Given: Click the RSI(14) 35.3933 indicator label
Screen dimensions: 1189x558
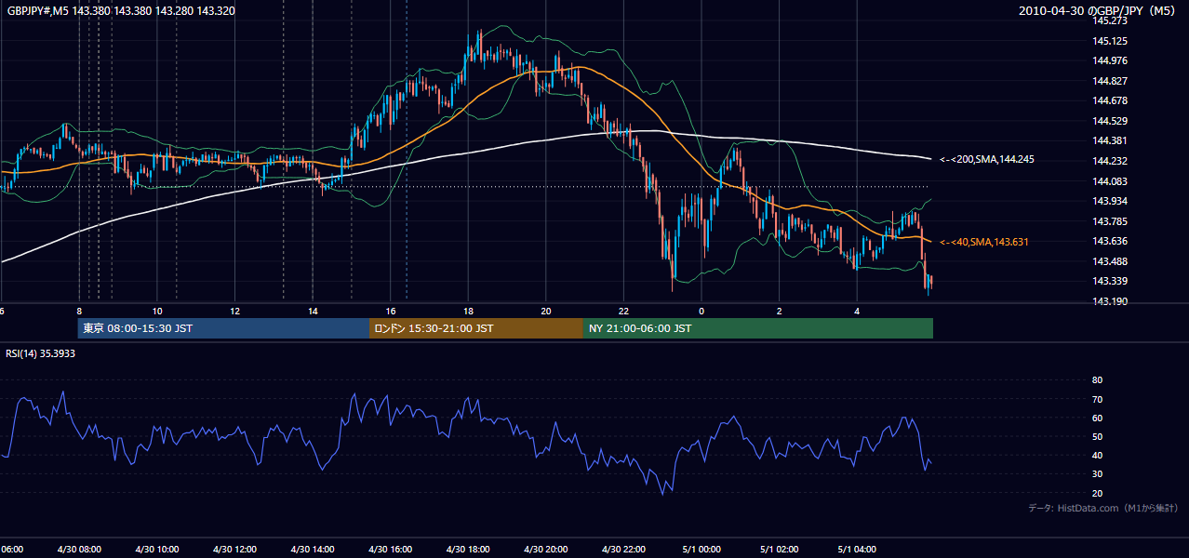Looking at the screenshot, I should pos(40,353).
